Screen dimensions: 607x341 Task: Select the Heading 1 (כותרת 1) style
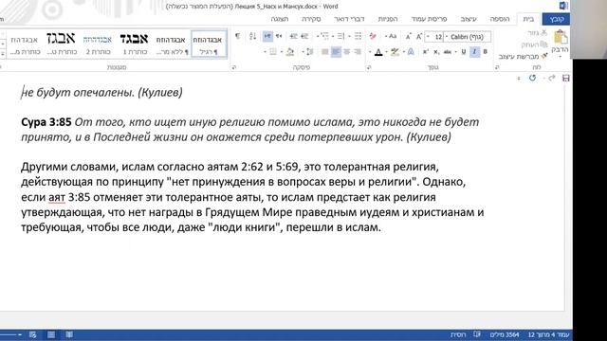[135, 45]
